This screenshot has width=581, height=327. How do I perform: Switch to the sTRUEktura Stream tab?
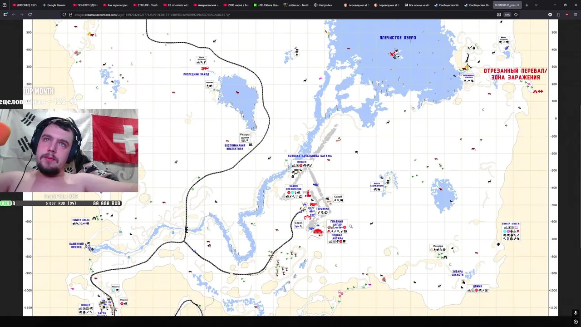265,5
